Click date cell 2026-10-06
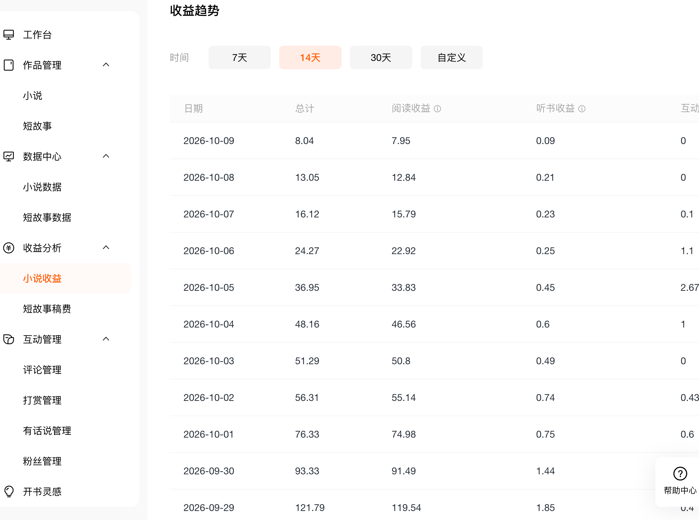 click(x=209, y=251)
